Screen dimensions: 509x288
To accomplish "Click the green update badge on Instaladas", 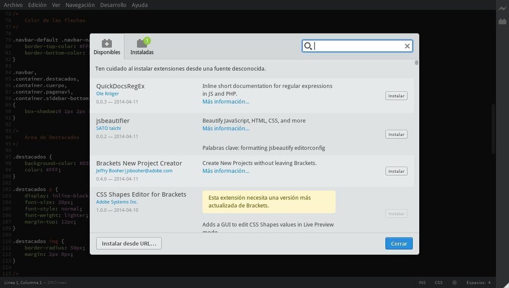I will click(147, 41).
